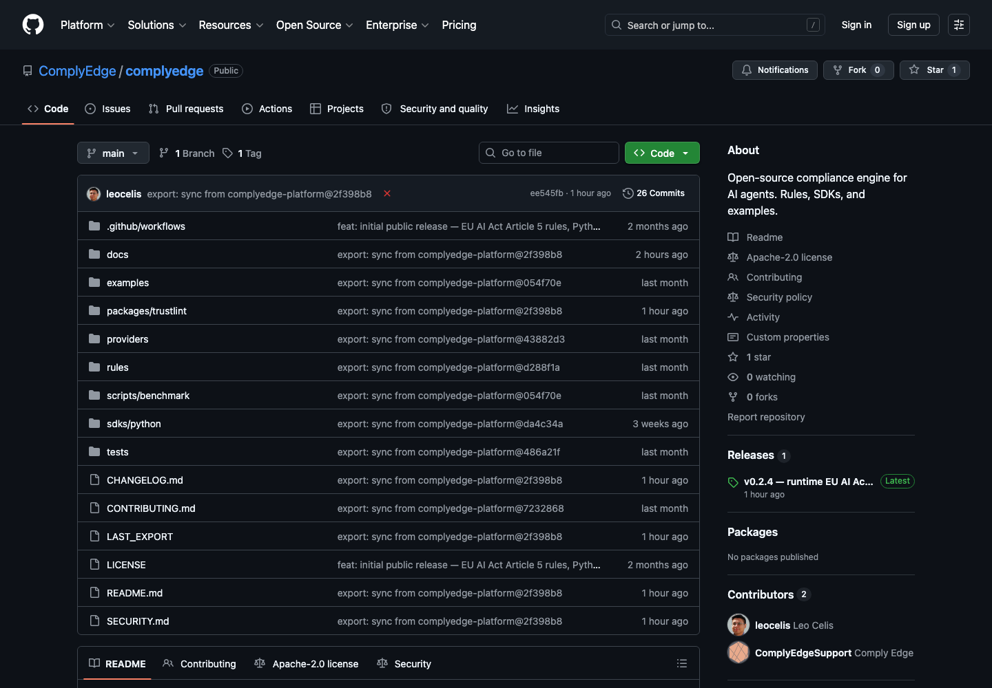Switch to the Insights tab
992x688 pixels.
tap(533, 109)
